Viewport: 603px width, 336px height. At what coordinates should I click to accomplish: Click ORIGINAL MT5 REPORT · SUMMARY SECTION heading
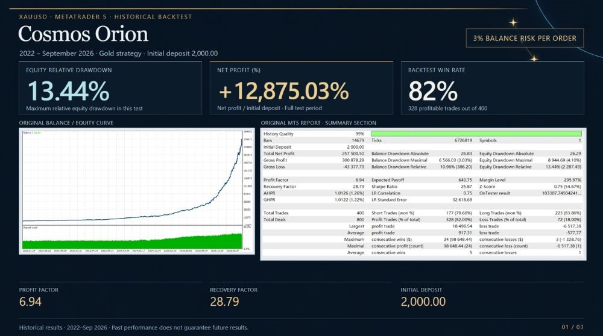tap(318, 123)
